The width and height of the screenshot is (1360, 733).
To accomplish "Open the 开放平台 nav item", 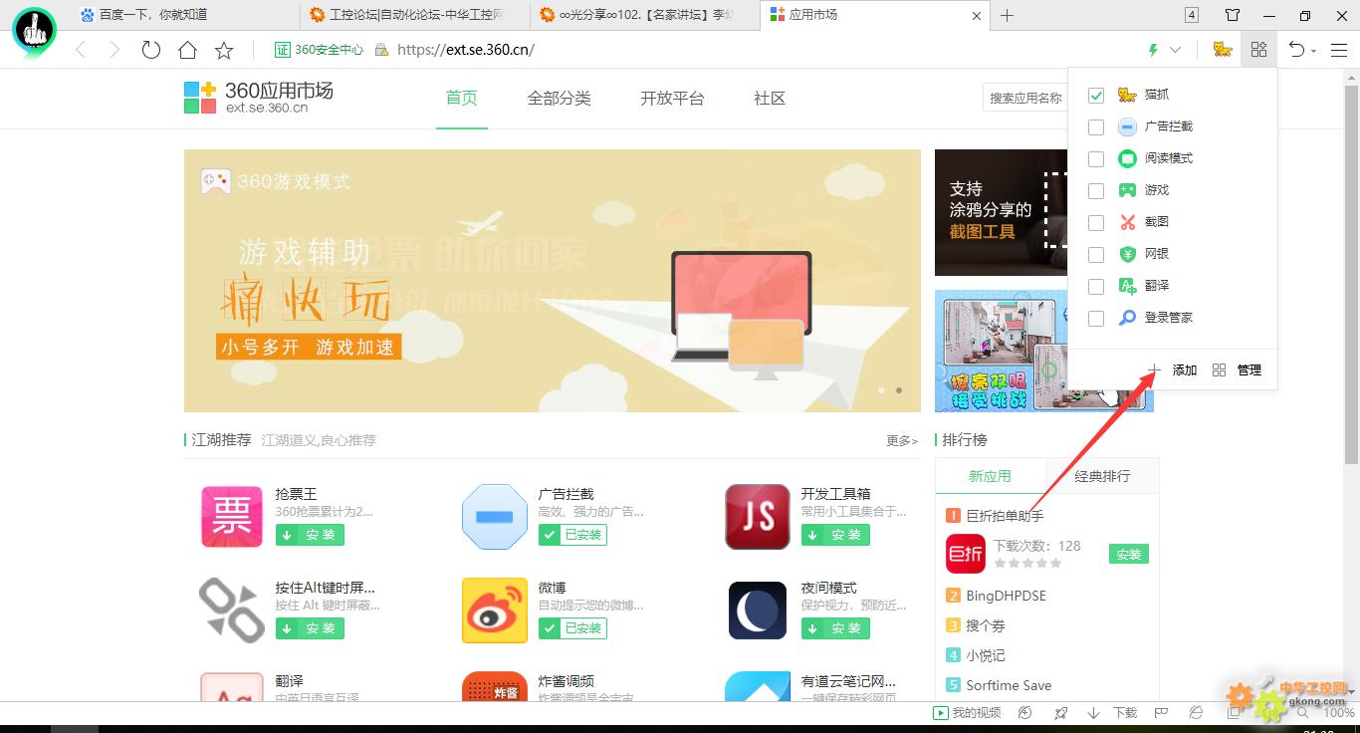I will 672,98.
